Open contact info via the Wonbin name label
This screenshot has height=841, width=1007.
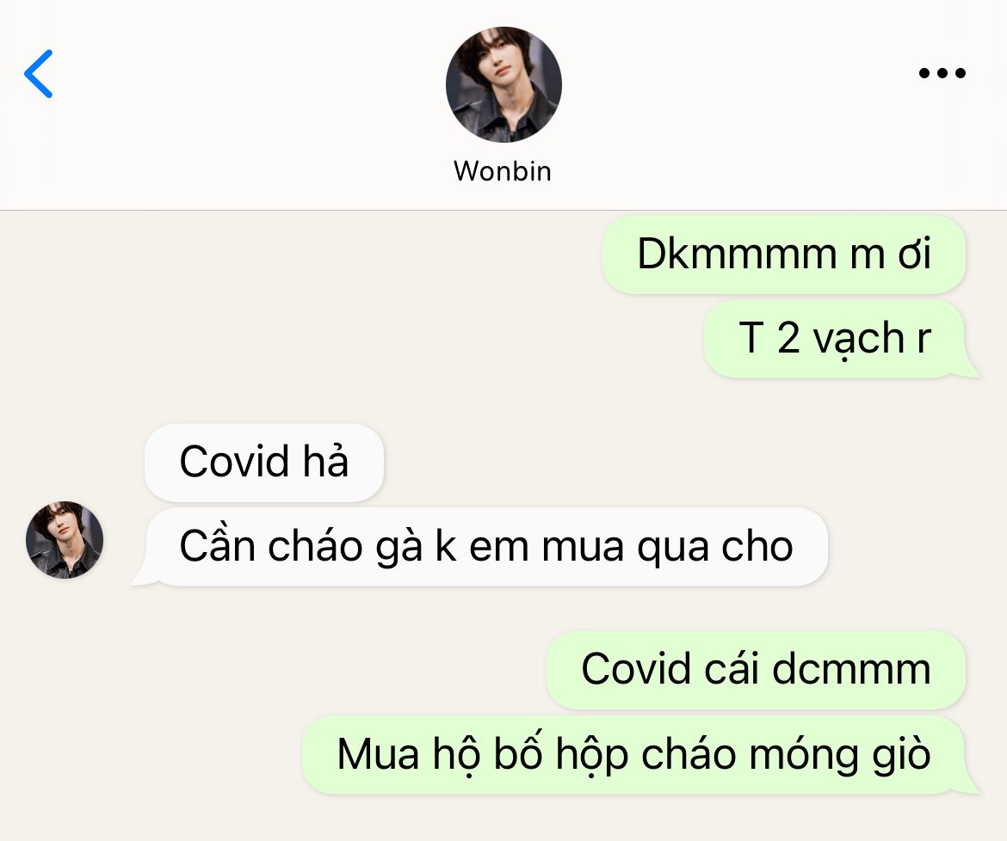point(503,171)
